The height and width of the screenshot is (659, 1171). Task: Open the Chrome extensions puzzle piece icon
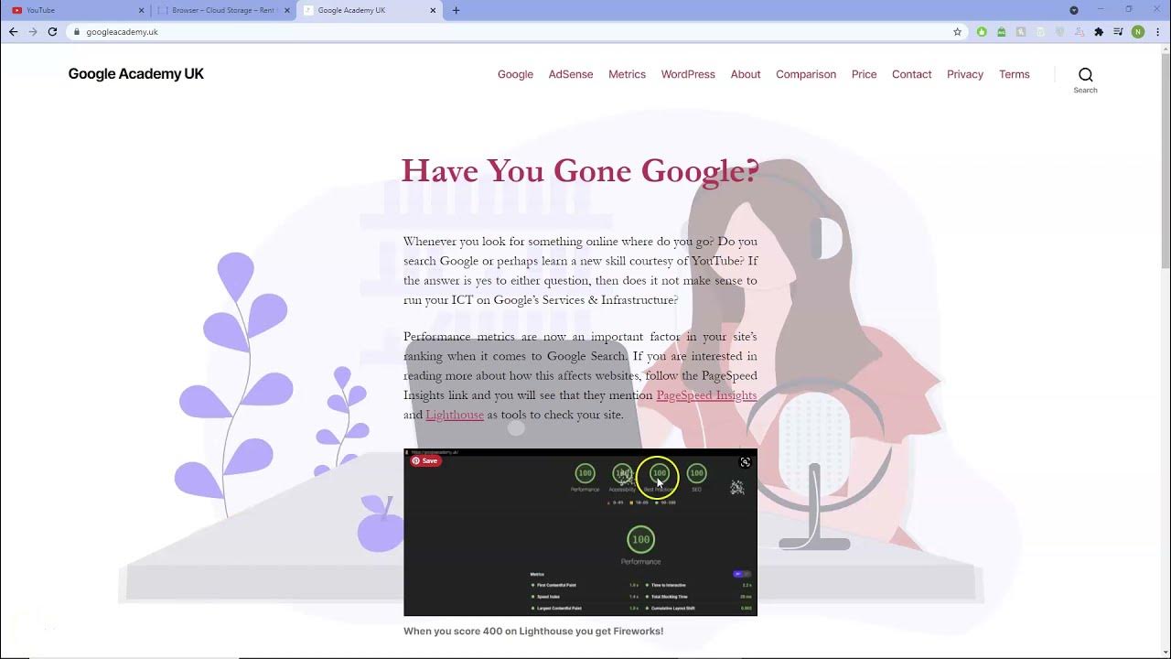(1099, 31)
